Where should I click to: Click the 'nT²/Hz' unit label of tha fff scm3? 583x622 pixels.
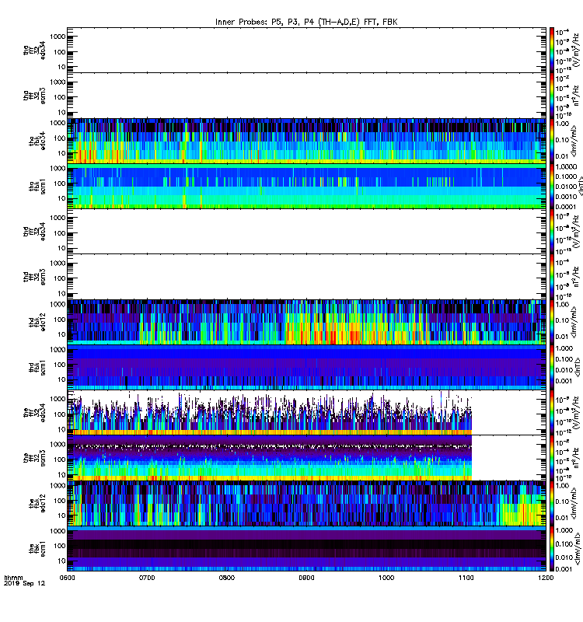pyautogui.click(x=575, y=96)
